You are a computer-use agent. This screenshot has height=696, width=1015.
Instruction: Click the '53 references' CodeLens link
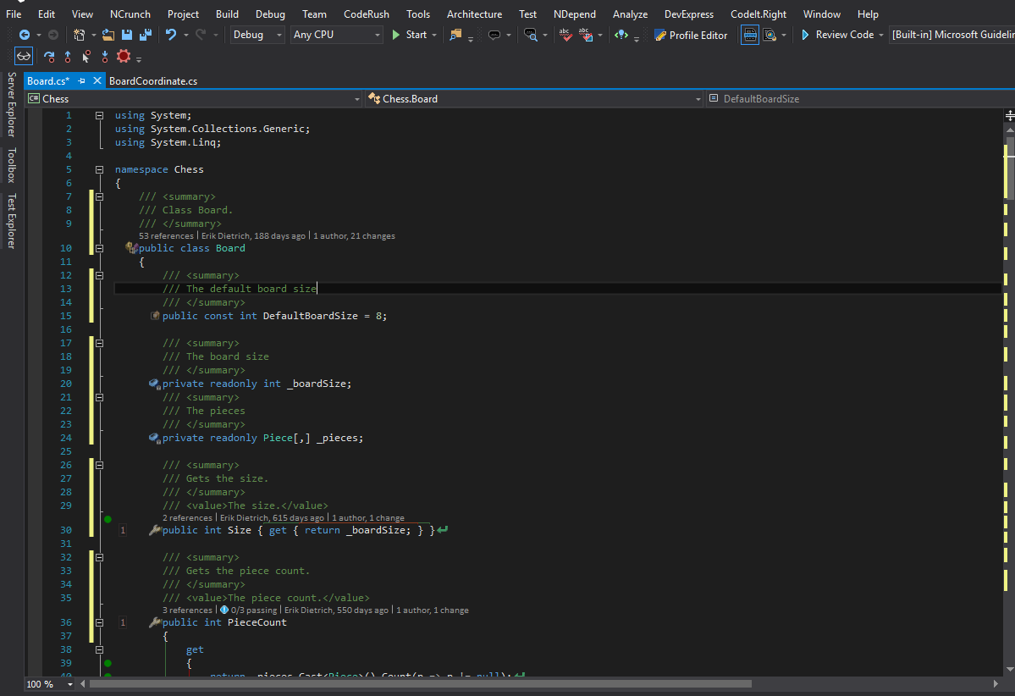(x=167, y=235)
